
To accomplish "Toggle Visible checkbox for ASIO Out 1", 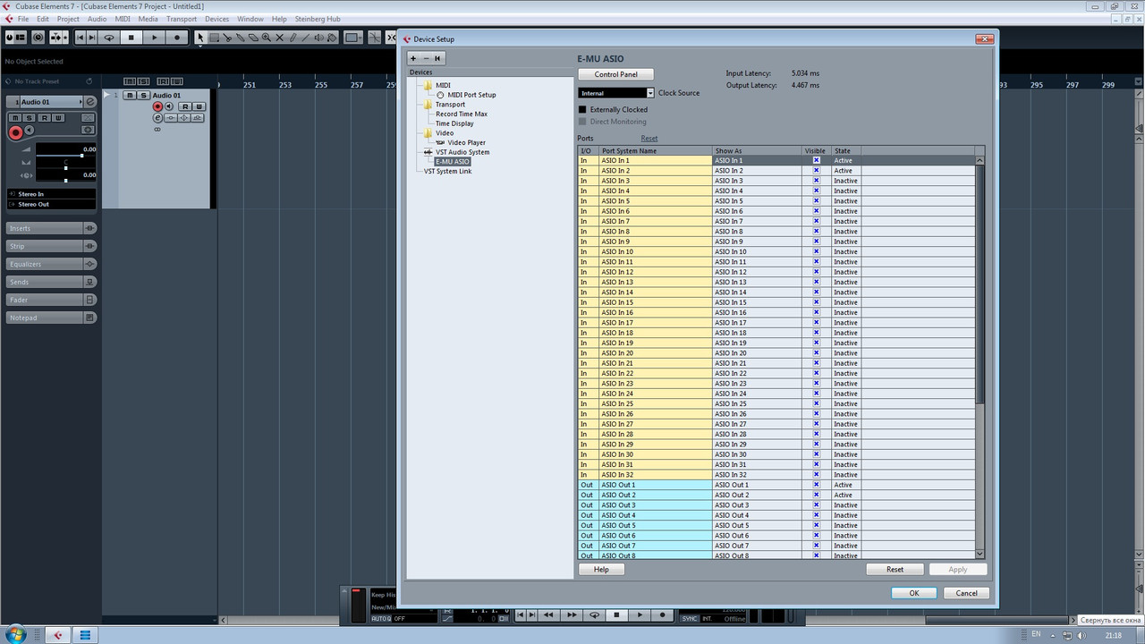I will tap(816, 485).
